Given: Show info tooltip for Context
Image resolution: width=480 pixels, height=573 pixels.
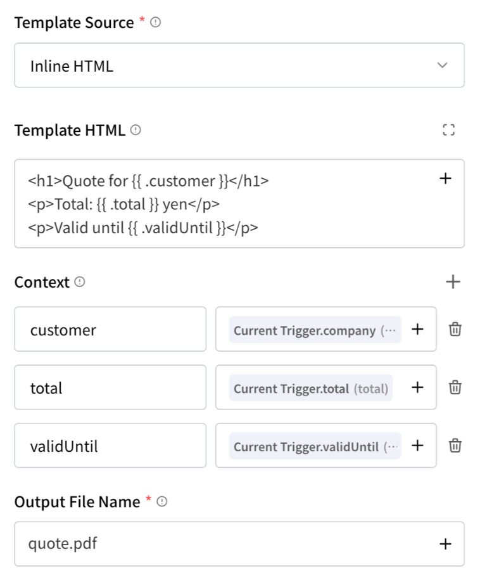Looking at the screenshot, I should click(x=80, y=282).
